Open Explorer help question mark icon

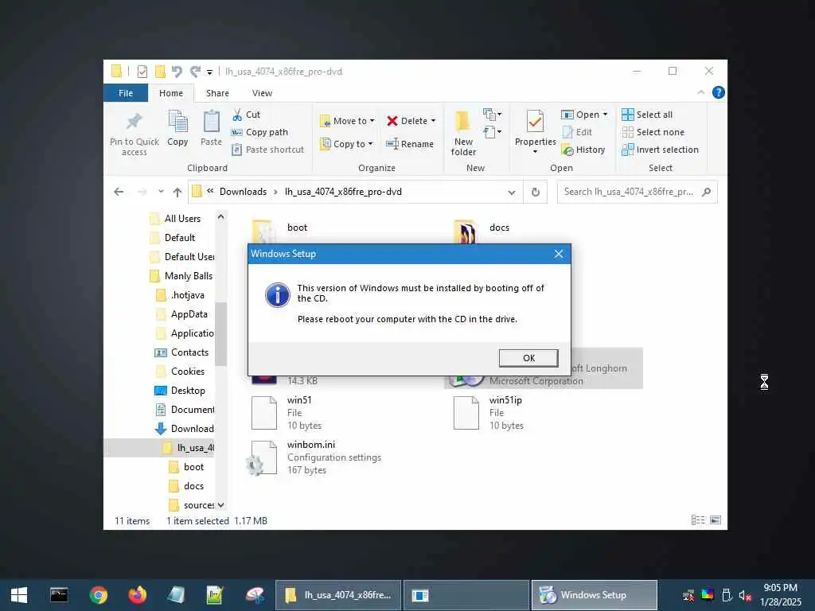719,92
